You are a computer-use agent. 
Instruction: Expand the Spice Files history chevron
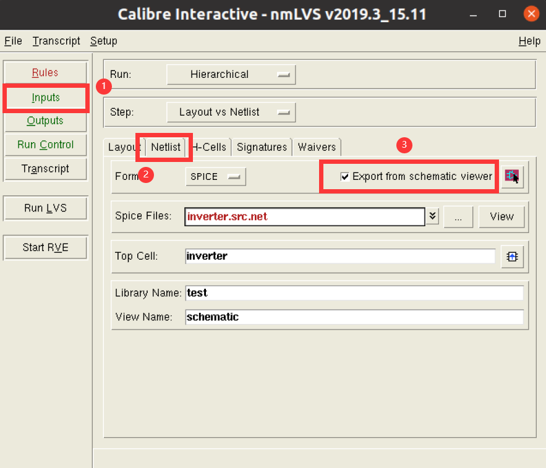(433, 216)
